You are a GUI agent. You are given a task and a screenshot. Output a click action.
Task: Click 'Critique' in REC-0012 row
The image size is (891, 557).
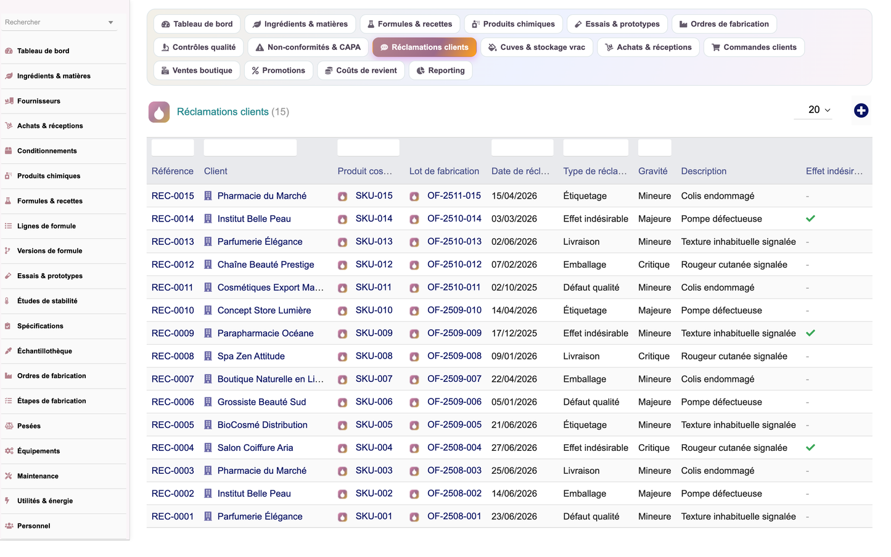[x=654, y=265]
